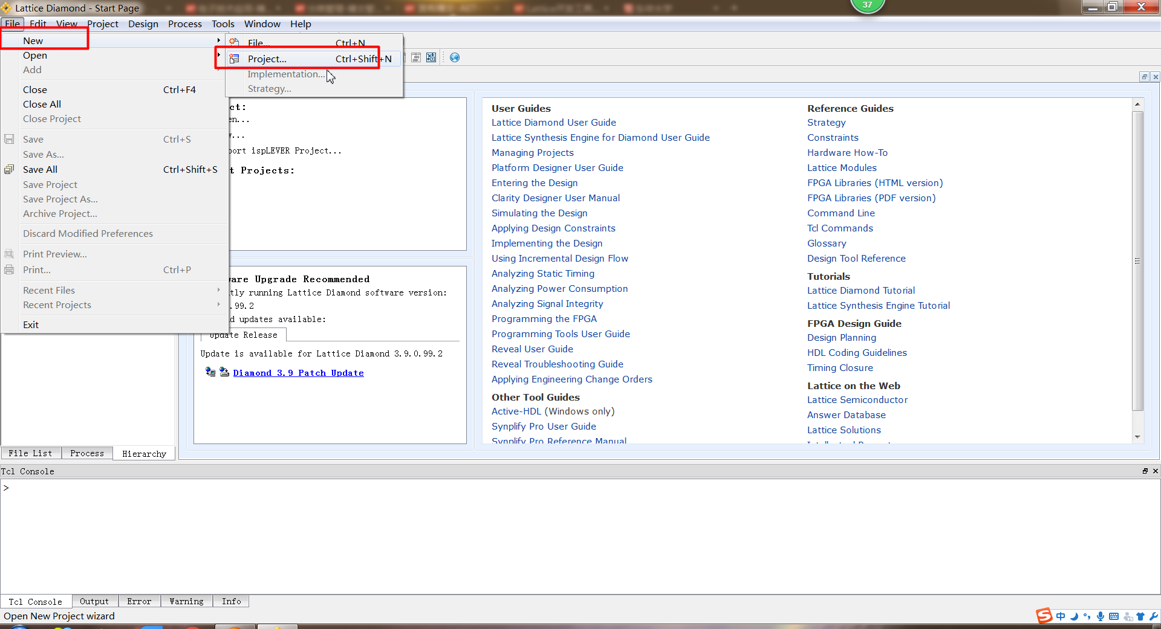Click the Sogou S input method logo
The width and height of the screenshot is (1161, 629).
(1044, 616)
